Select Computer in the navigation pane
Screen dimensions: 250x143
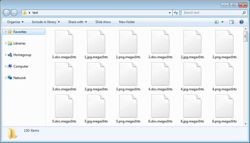(x=21, y=66)
